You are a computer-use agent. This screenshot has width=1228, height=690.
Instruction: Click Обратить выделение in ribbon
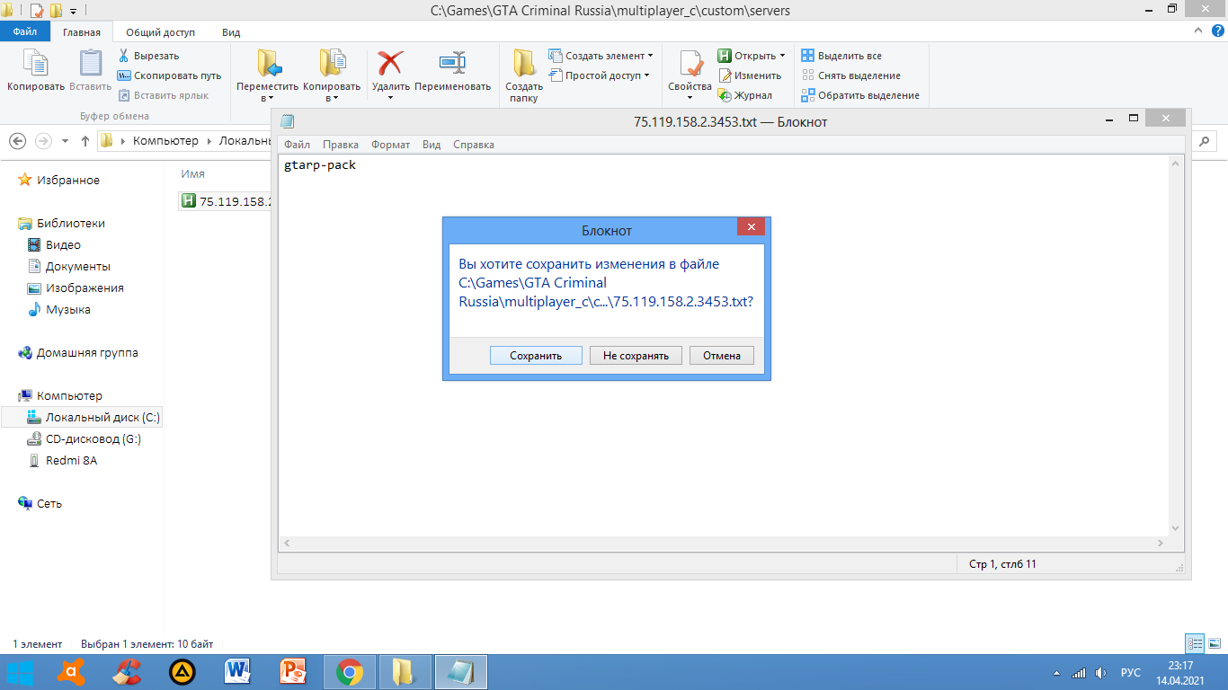(860, 95)
